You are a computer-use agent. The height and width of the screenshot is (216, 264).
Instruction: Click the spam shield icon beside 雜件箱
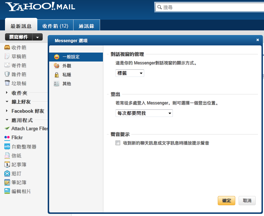pos(7,74)
